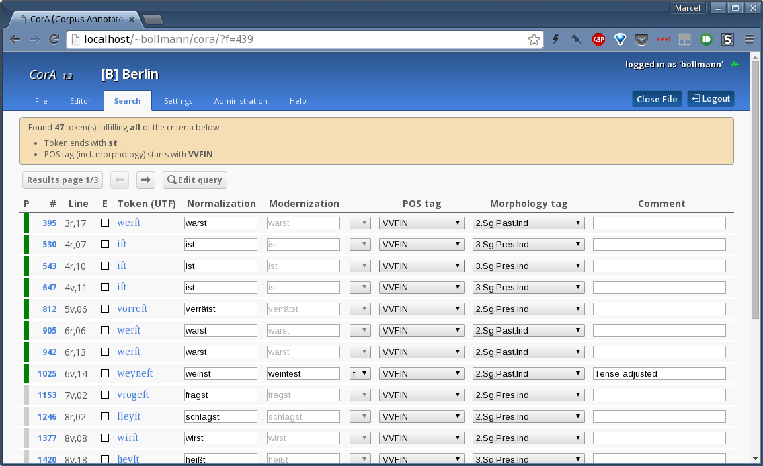Toggle the green progress marker for token 1025
The width and height of the screenshot is (763, 466).
pos(26,373)
